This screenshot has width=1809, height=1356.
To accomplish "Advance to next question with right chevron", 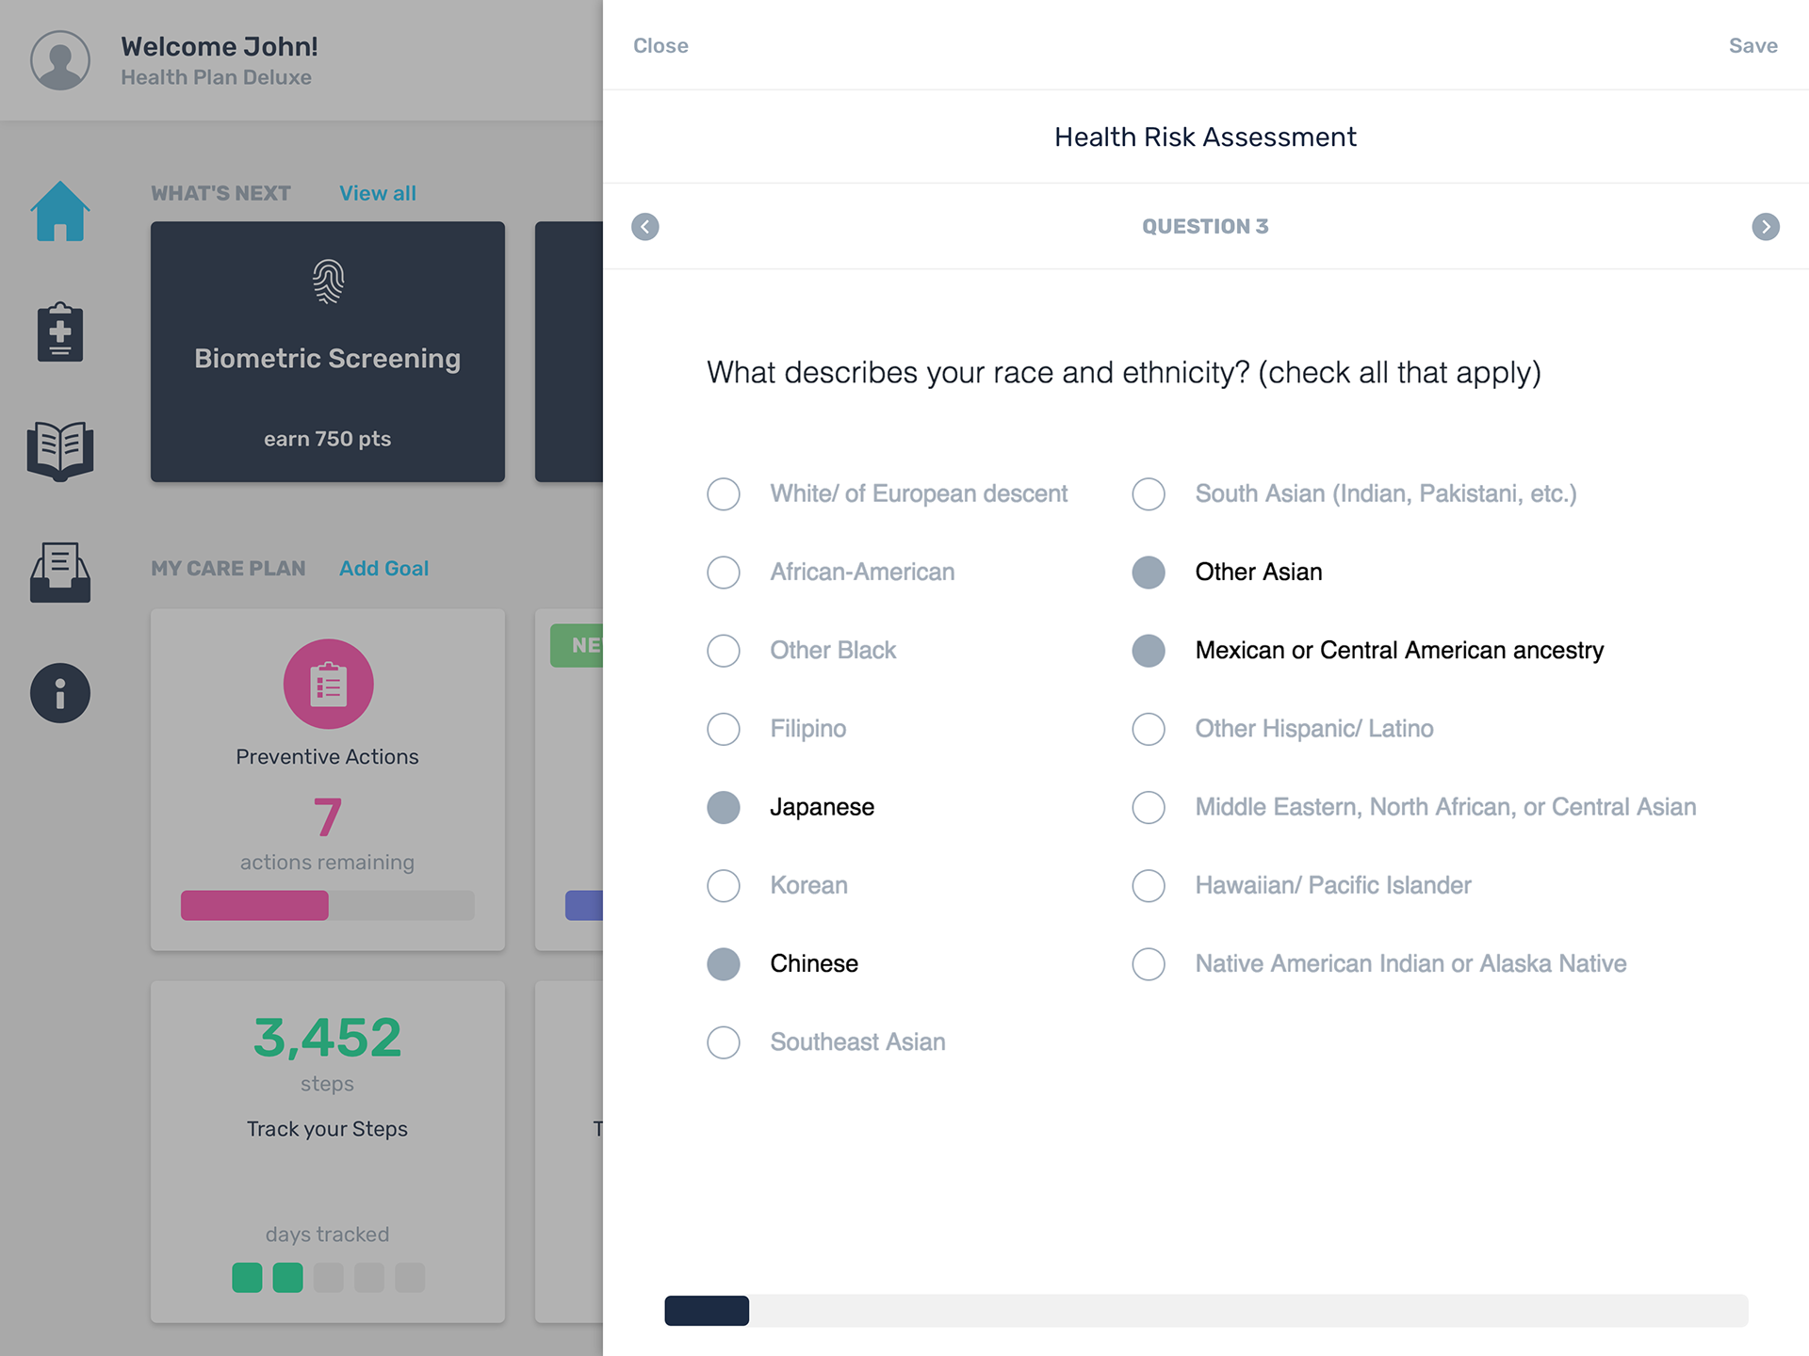I will click(x=1766, y=227).
